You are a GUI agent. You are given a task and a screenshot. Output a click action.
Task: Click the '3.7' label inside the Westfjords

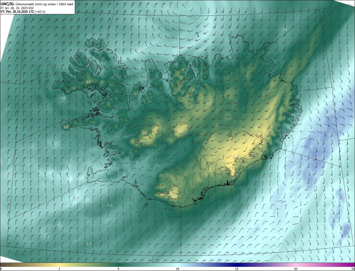click(x=89, y=82)
